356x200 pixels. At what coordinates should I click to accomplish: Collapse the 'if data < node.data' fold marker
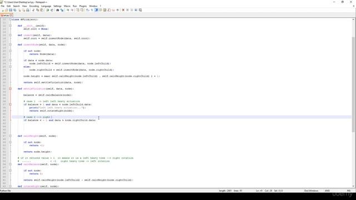(x=10, y=61)
